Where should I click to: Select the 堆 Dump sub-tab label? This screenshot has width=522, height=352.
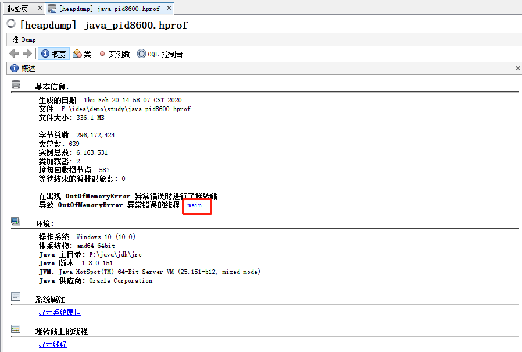click(24, 40)
